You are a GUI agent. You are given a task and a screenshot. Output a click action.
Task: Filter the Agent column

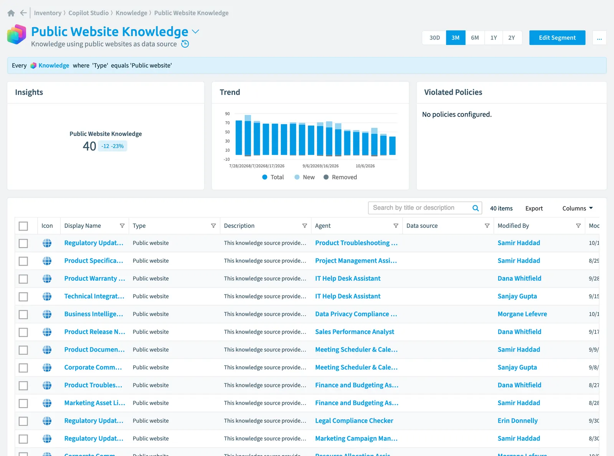tap(396, 226)
